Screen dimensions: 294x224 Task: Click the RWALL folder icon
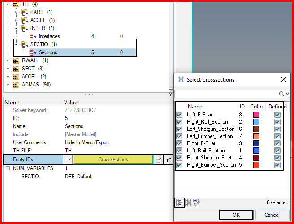pyautogui.click(x=16, y=61)
